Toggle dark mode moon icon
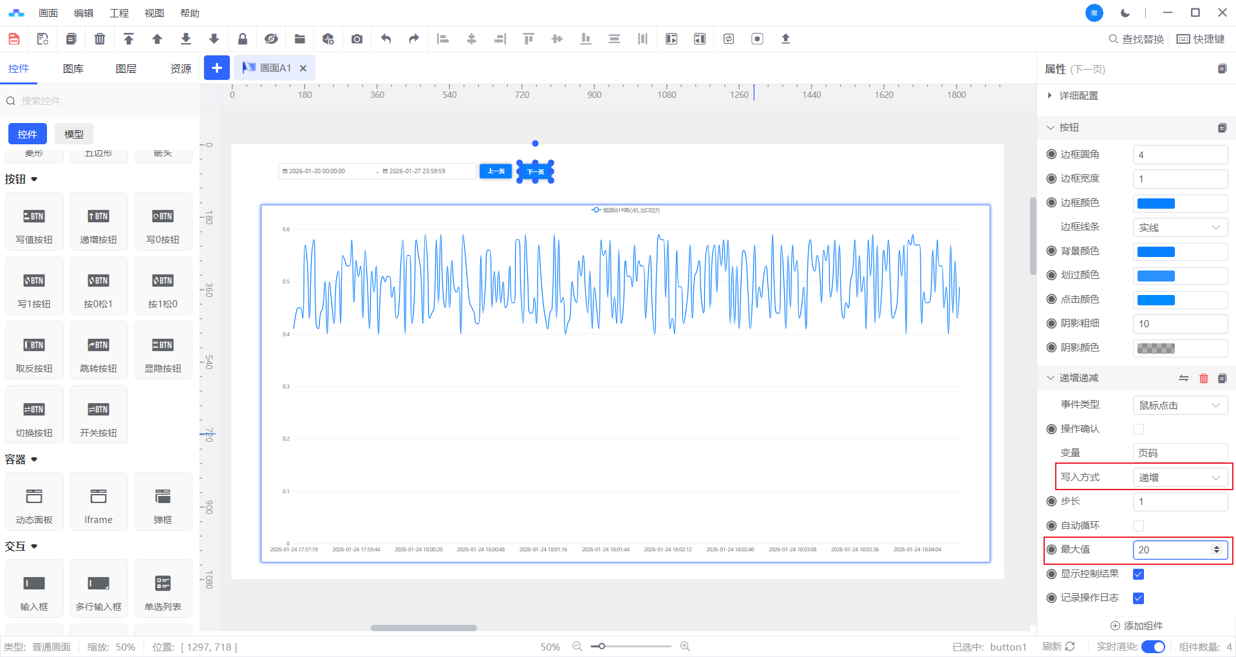The height and width of the screenshot is (657, 1236). point(1125,13)
